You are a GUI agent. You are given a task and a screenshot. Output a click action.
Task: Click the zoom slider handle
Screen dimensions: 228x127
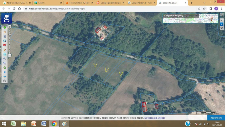point(10,34)
